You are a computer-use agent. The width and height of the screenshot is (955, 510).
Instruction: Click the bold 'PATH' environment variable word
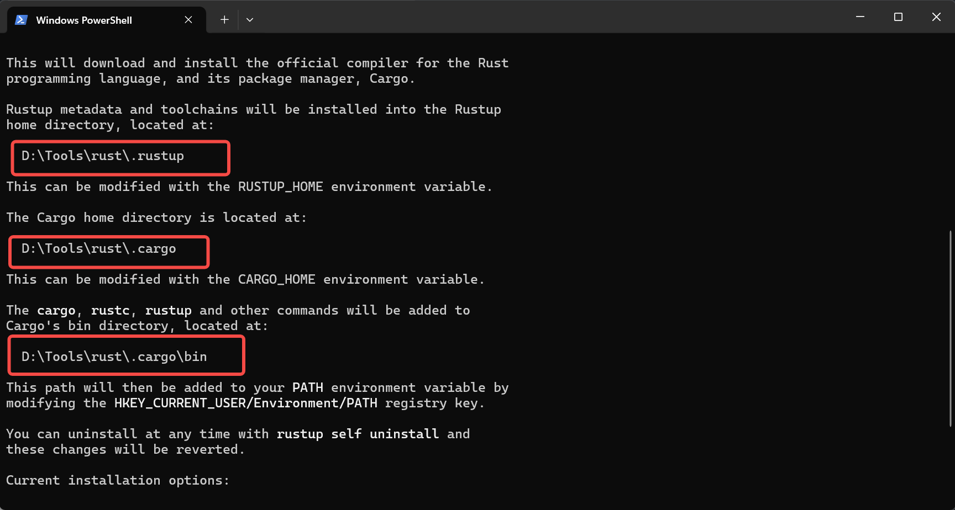(x=308, y=388)
